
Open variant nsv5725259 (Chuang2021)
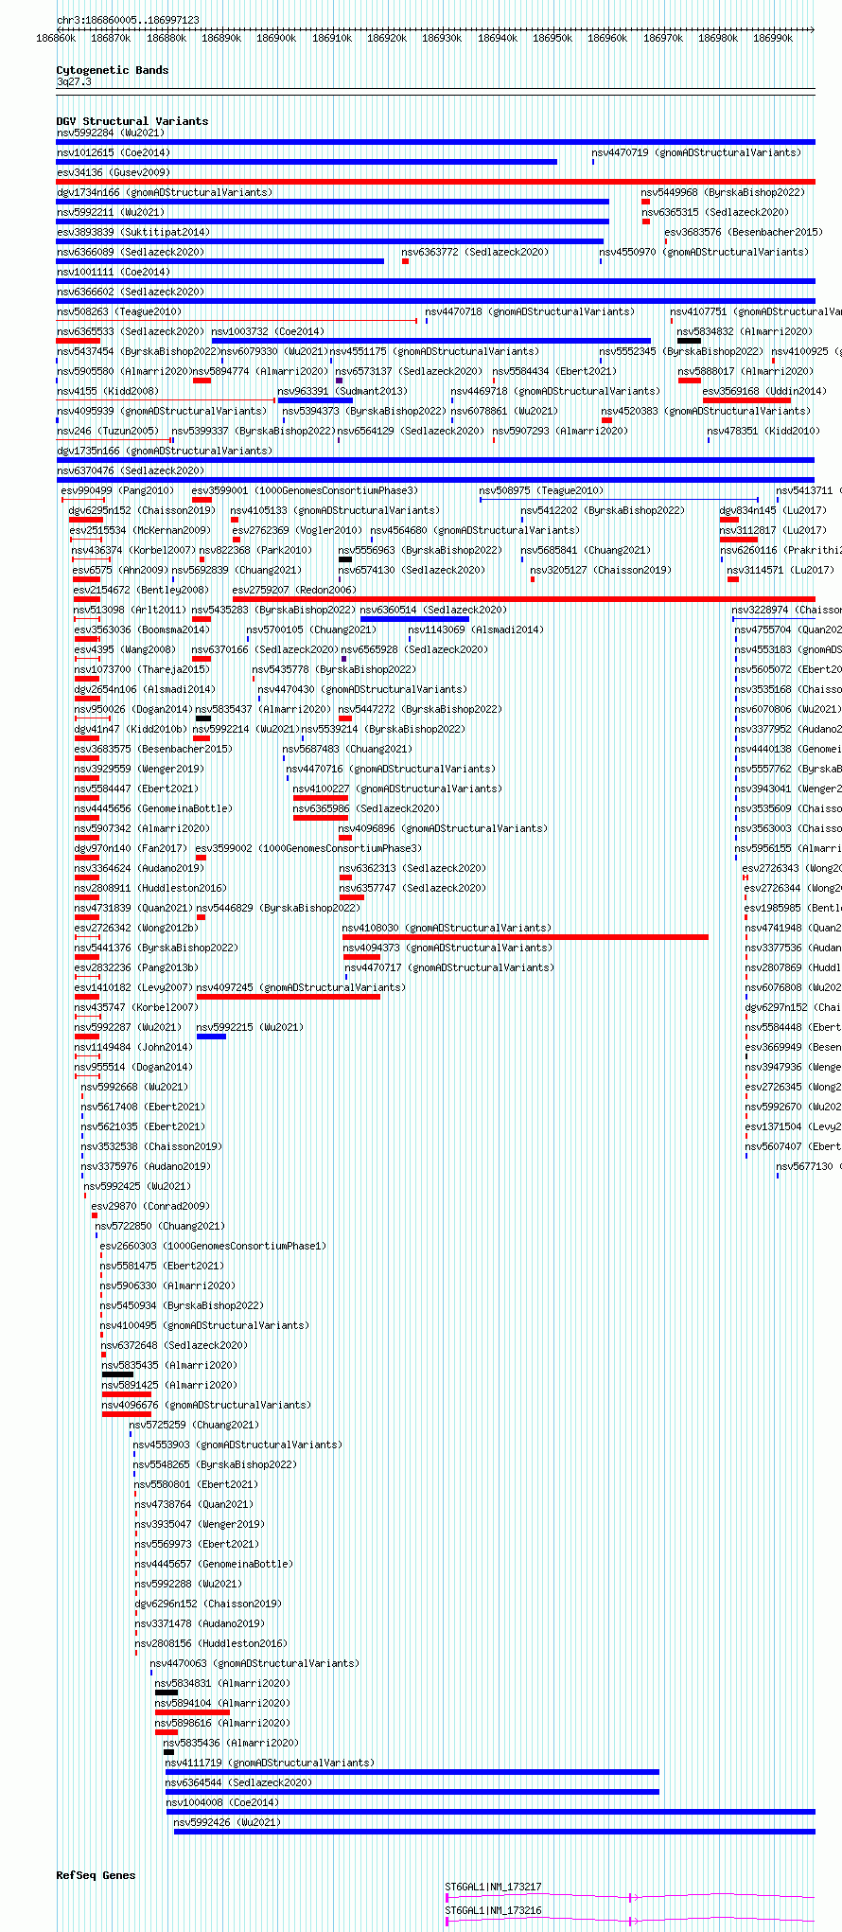click(194, 1425)
